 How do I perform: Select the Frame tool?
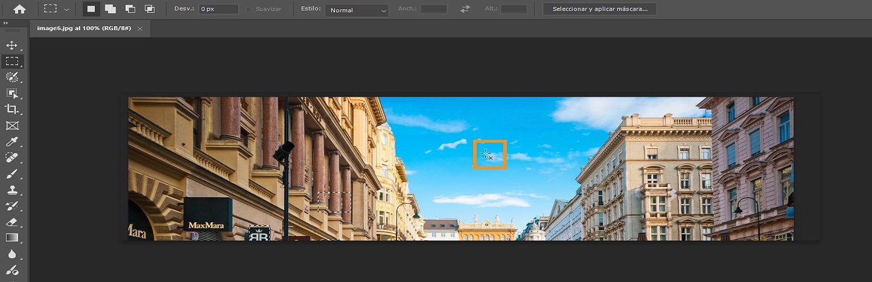coord(12,125)
